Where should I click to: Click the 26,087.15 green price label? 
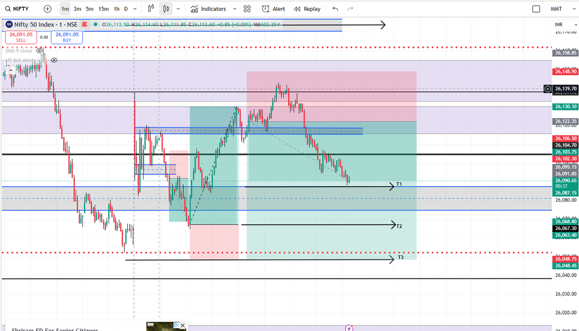point(565,192)
